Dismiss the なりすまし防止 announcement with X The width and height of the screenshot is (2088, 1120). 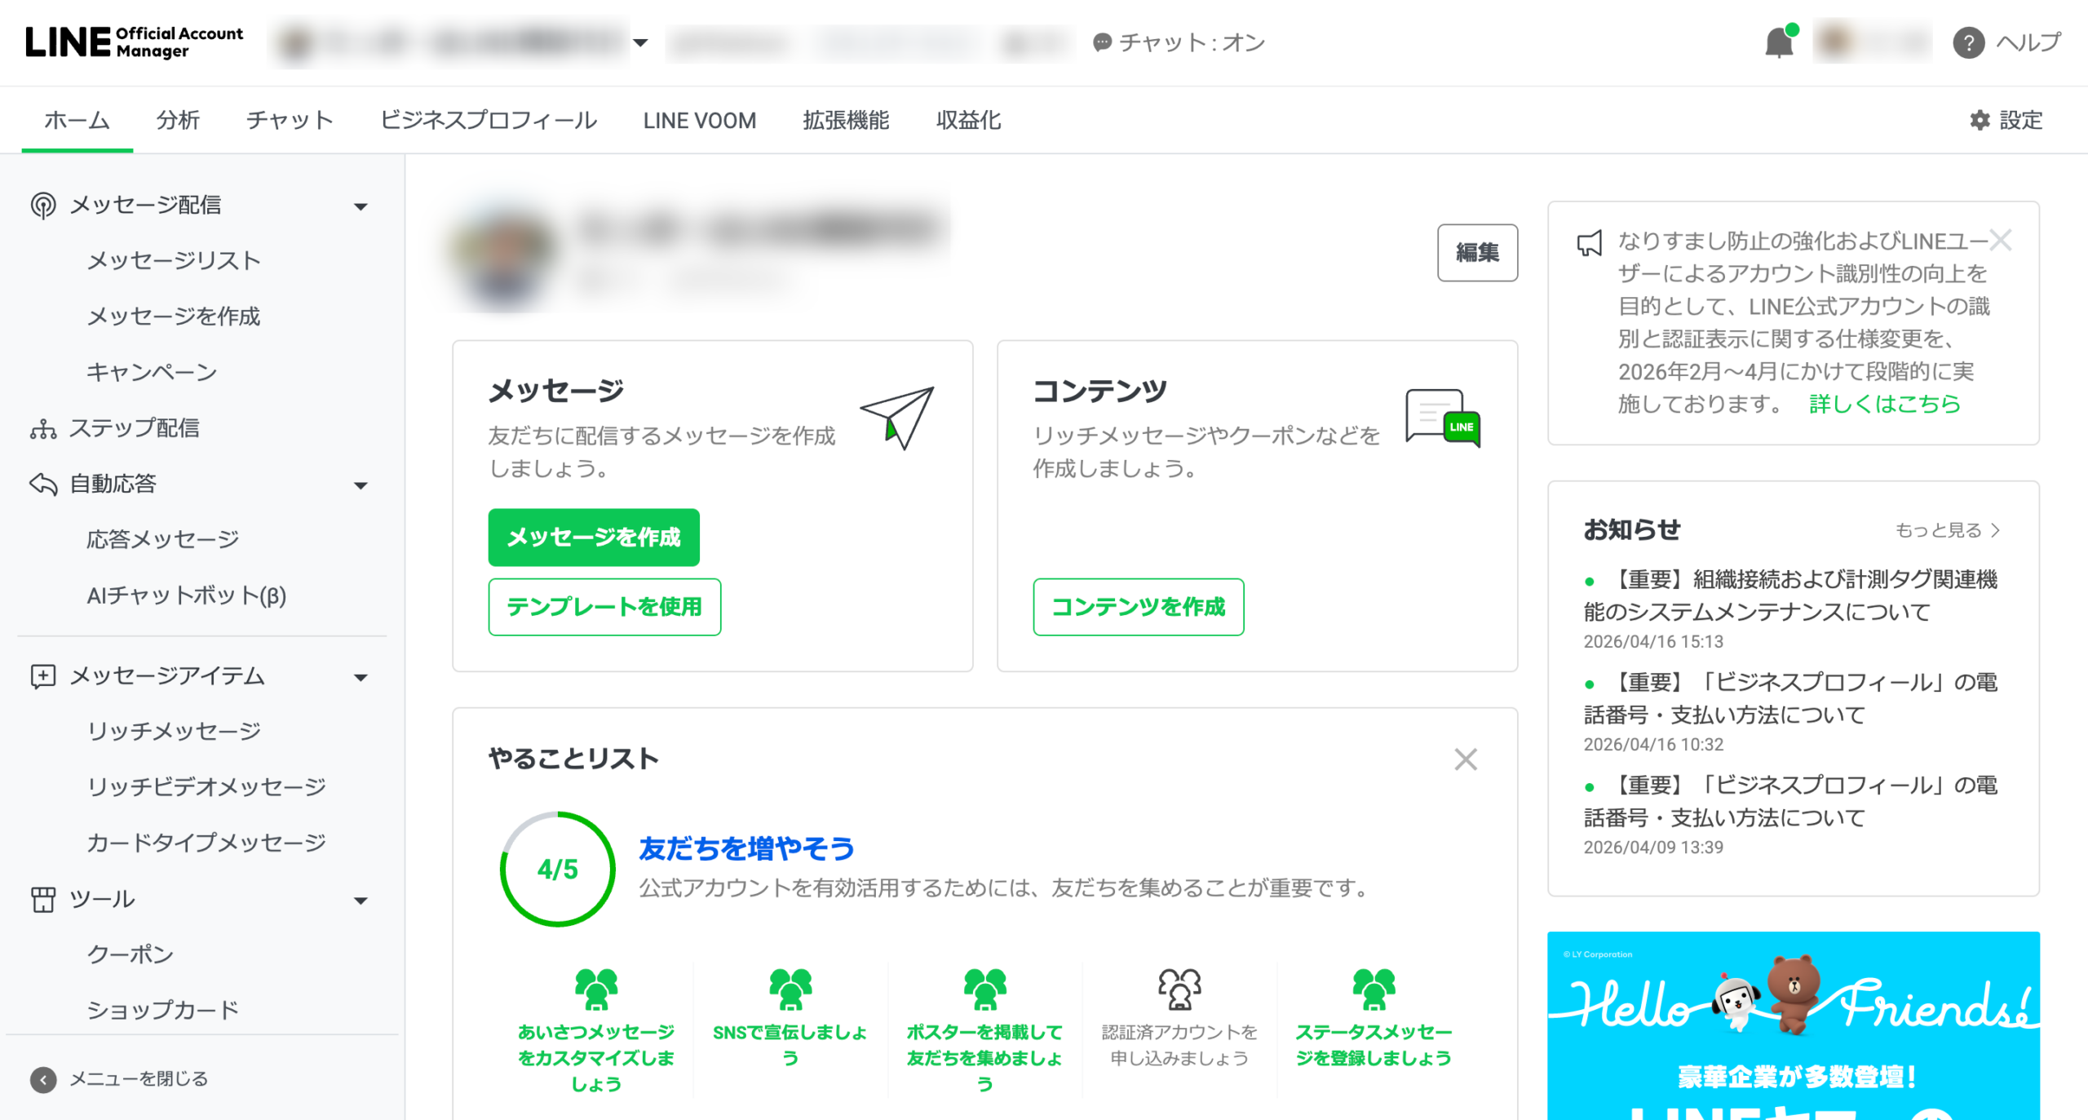2000,240
